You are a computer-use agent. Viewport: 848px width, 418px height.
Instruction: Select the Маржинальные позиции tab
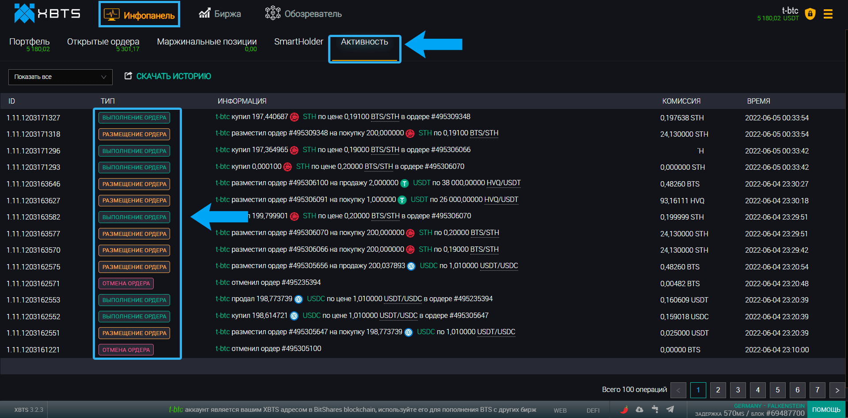coord(207,42)
